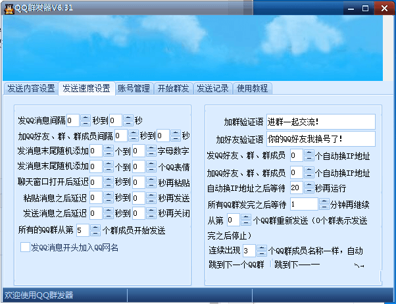Click the 跳到下一个QQ群 label

236,265
